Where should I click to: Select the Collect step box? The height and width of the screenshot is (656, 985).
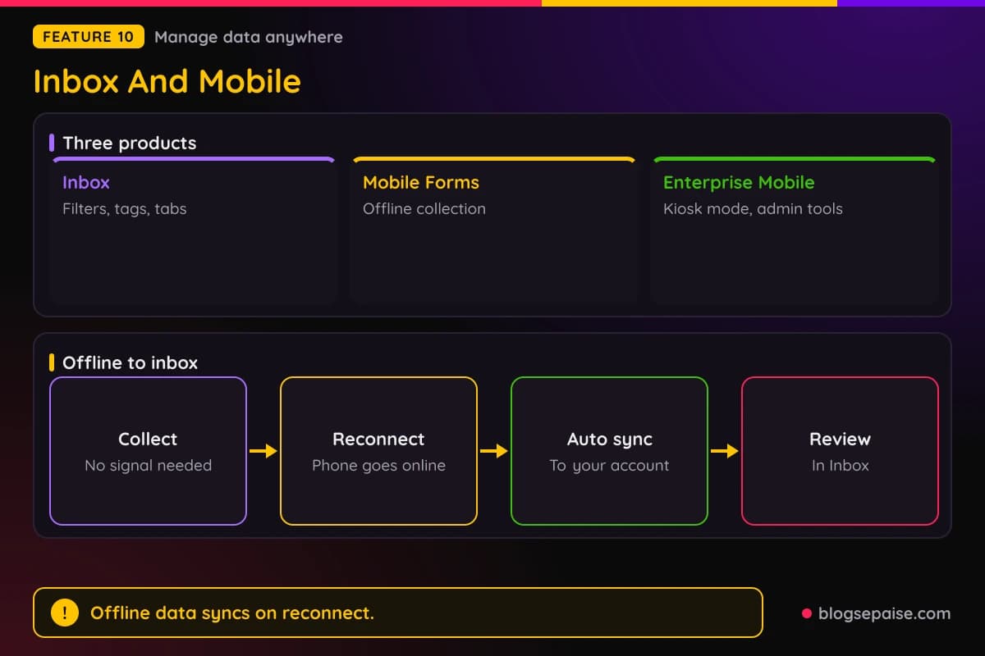click(x=148, y=451)
